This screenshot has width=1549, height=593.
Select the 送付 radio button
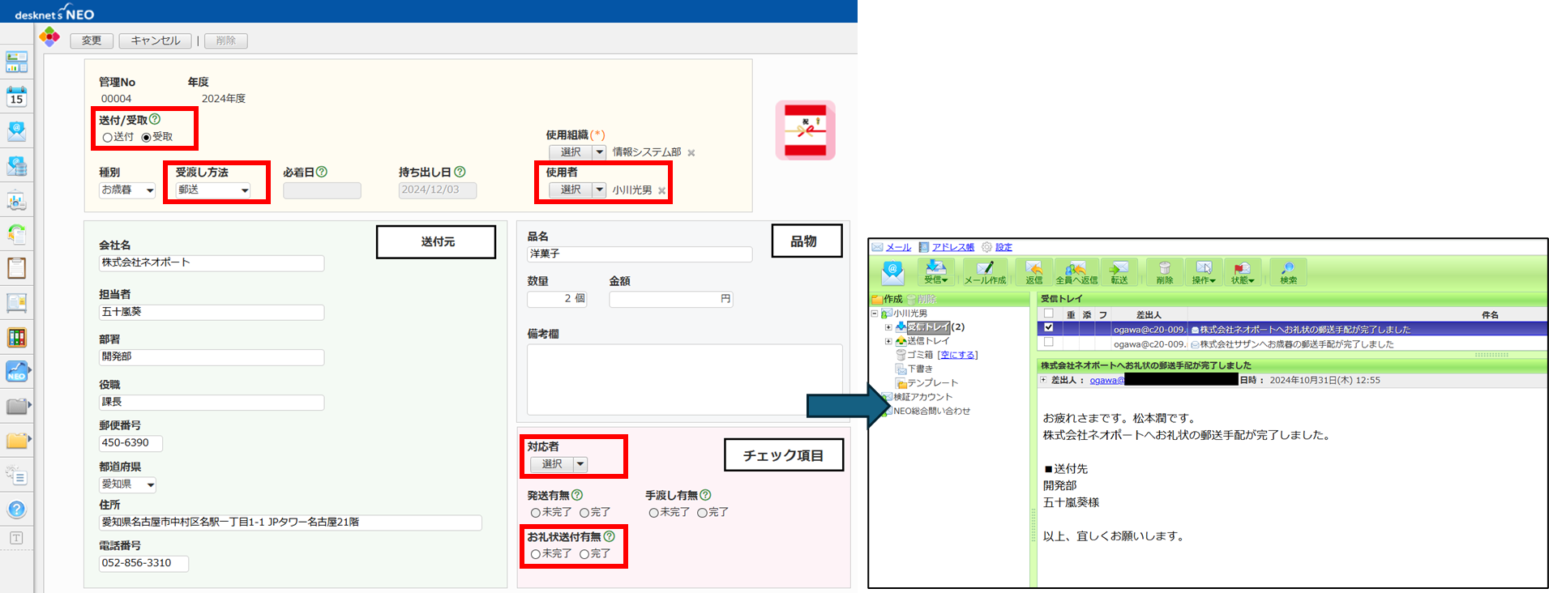coord(107,138)
